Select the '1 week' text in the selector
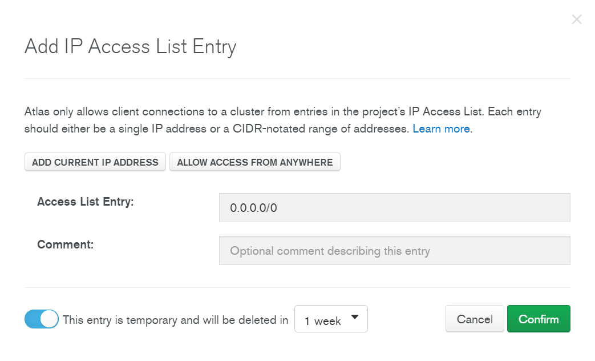 point(323,321)
